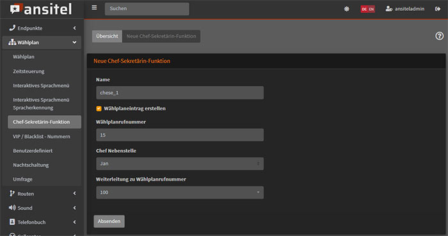Expand the Endpunkte menu chevron

pos(75,28)
